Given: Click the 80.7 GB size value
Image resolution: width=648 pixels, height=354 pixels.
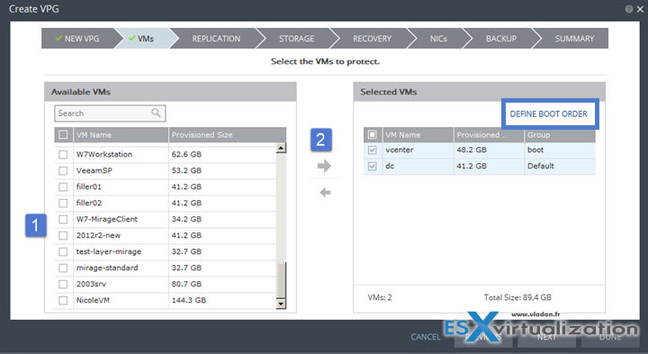Looking at the screenshot, I should point(186,284).
